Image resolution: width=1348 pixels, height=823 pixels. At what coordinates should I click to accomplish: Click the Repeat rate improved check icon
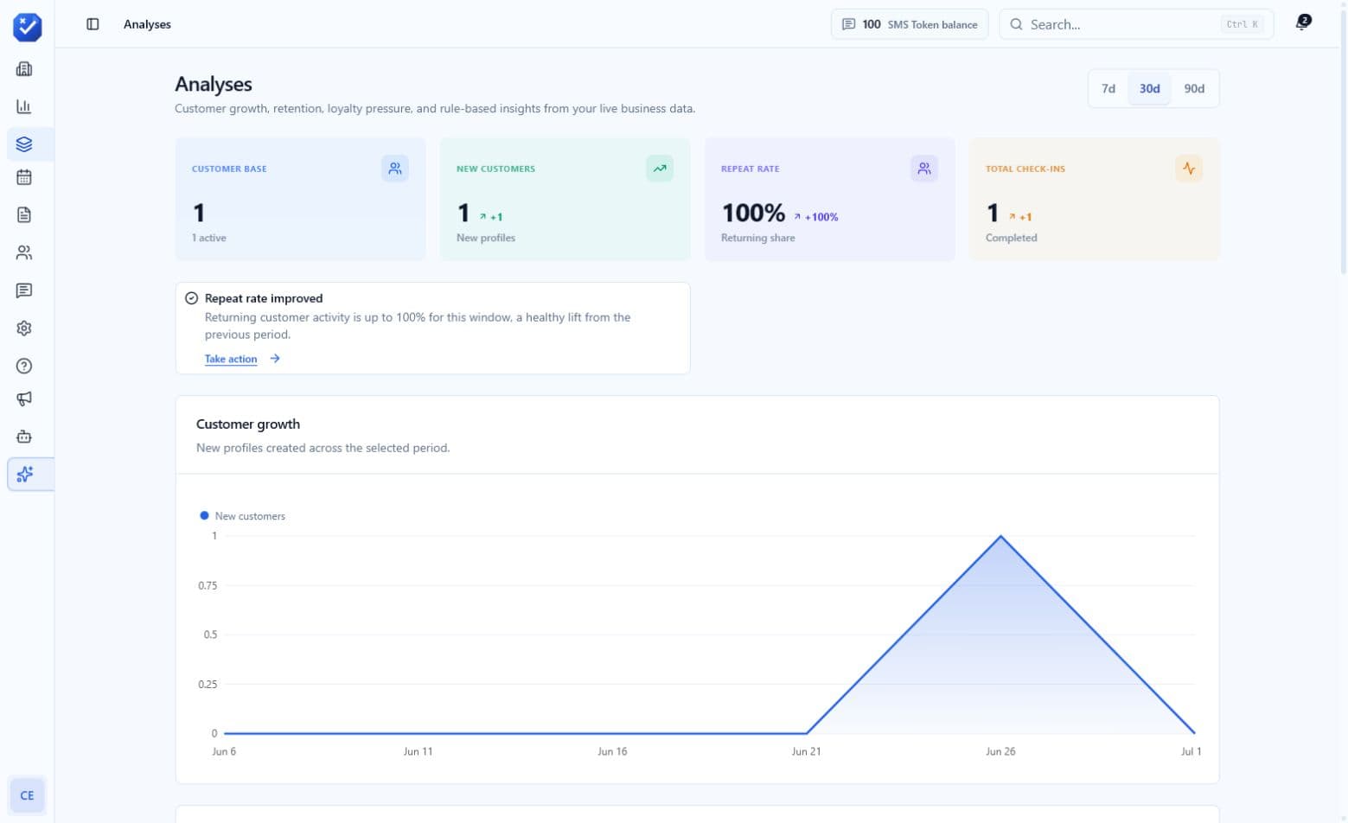click(192, 298)
